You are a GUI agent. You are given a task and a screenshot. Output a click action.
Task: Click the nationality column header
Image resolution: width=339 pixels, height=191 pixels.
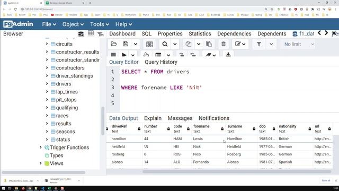(295, 128)
